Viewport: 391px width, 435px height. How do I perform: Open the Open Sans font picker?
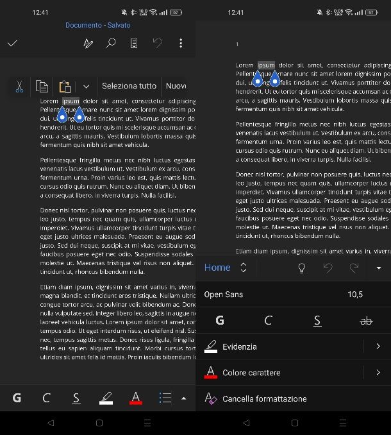(223, 294)
